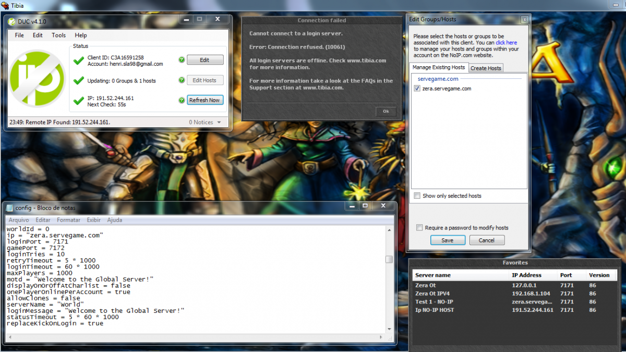Image resolution: width=626 pixels, height=352 pixels.
Task: Open the Help menu in DUC
Action: tap(81, 35)
